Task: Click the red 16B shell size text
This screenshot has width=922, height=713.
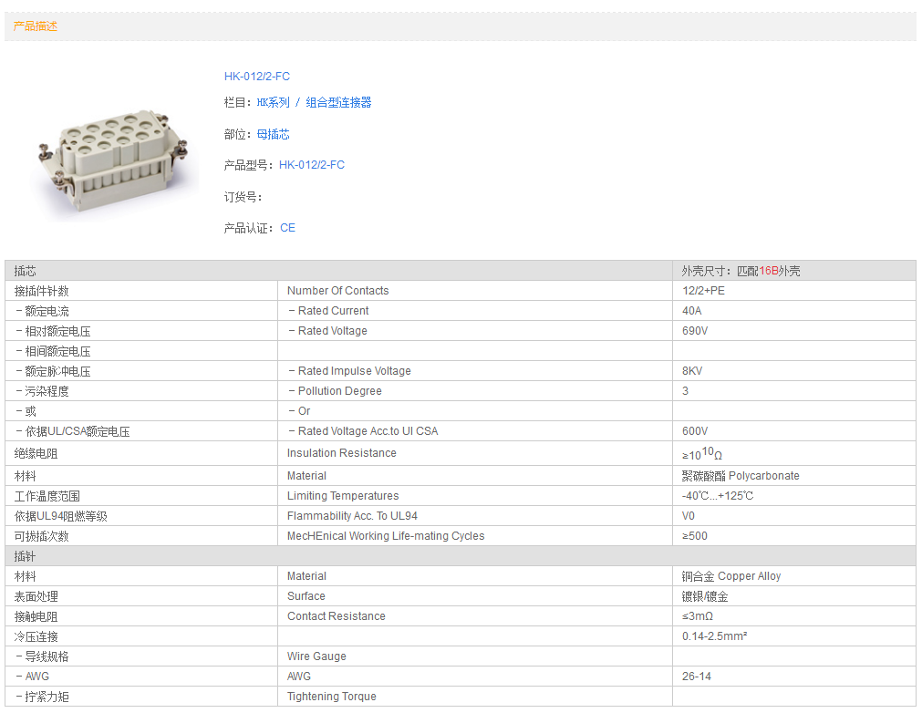Action: click(769, 271)
